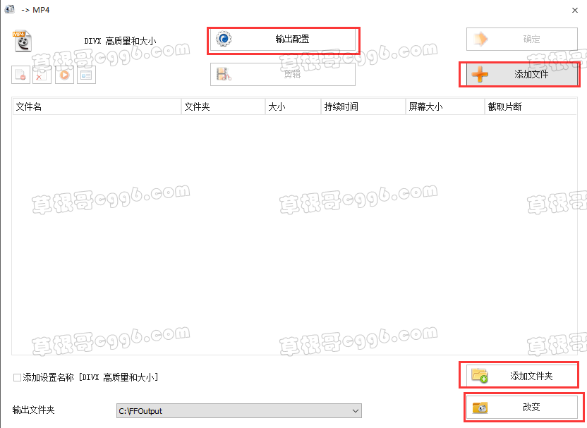Screen dimensions: 587x428
Task: Click the orange play preview icon
Action: [x=64, y=75]
